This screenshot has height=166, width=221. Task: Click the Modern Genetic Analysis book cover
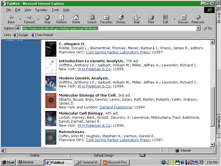click(51, 84)
